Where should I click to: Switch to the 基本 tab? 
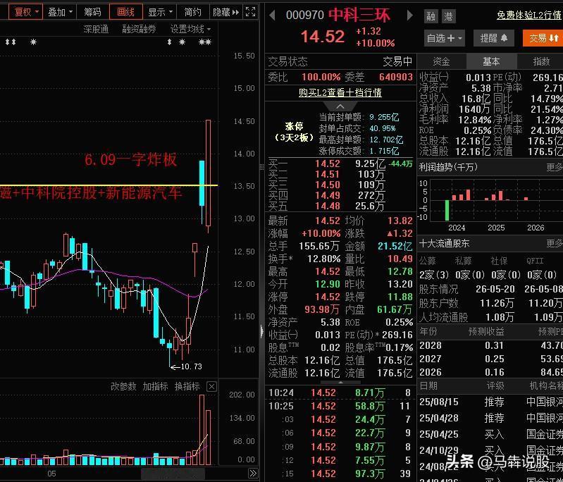pyautogui.click(x=491, y=61)
